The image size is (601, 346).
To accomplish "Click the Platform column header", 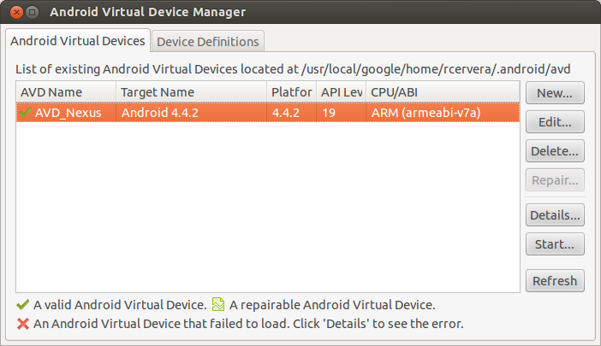I will tap(291, 92).
